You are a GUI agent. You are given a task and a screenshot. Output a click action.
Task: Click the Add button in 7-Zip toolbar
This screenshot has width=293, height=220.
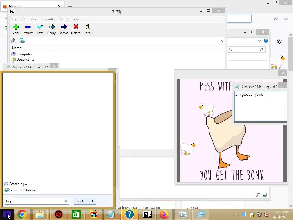coord(16,29)
